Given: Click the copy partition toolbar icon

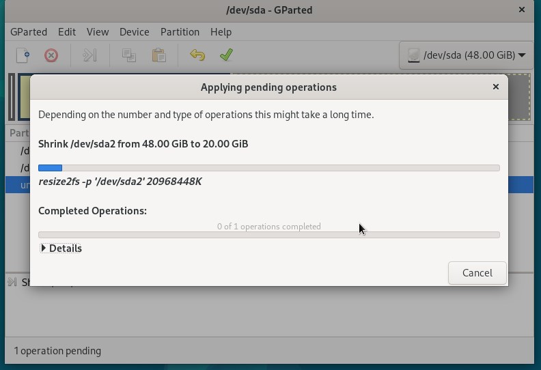Looking at the screenshot, I should coord(128,55).
